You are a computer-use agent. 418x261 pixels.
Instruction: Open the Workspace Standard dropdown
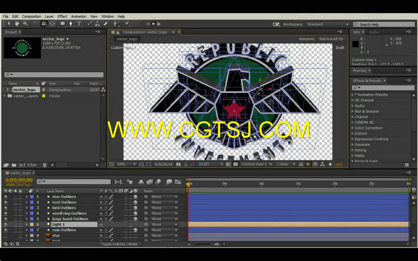click(328, 24)
